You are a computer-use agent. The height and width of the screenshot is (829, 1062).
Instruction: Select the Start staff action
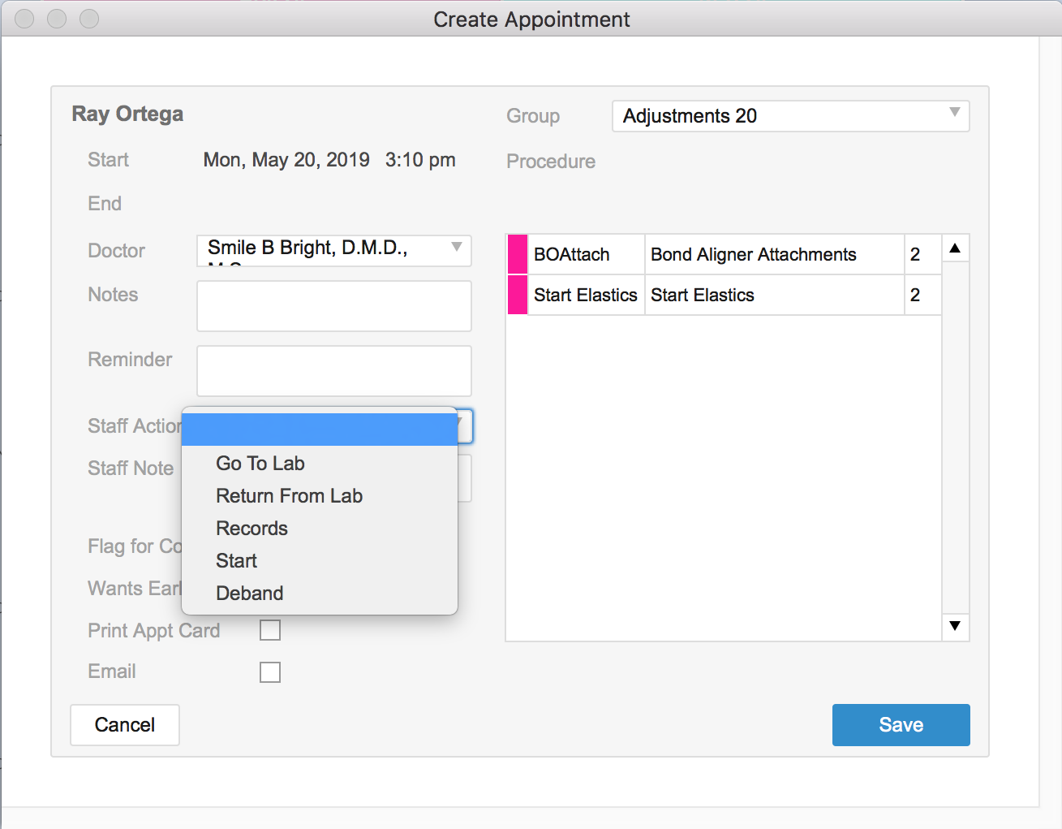(236, 561)
